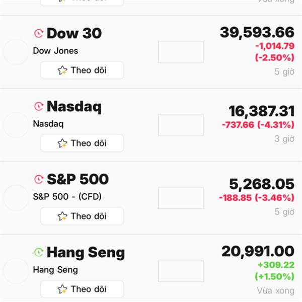Tap the round logo in the Nasdaq row

[x=16, y=125]
